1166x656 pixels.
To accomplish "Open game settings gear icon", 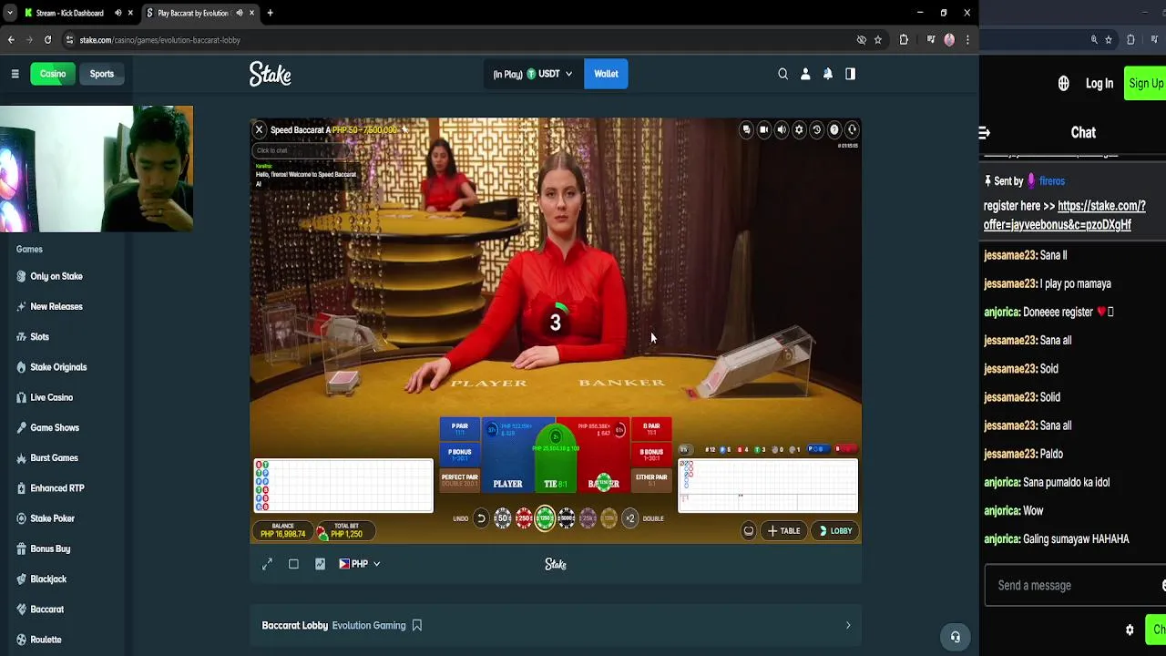I will coord(799,129).
